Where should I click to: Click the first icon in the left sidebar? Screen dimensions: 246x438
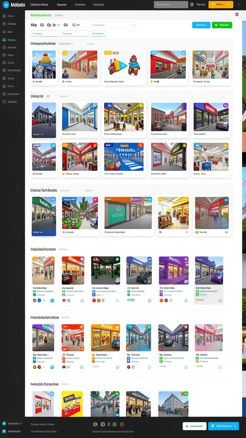[x=4, y=16]
